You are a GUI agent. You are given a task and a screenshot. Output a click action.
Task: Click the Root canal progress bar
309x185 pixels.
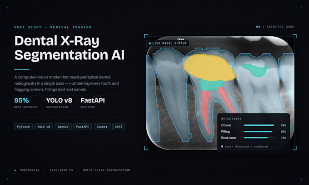(x=259, y=138)
